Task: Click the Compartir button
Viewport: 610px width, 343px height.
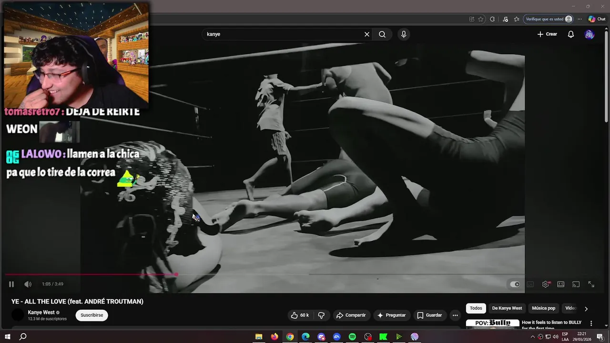Action: pos(351,315)
